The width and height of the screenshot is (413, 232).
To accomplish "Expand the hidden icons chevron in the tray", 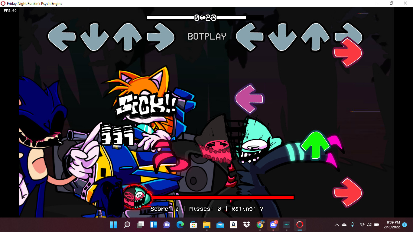I will (x=337, y=224).
